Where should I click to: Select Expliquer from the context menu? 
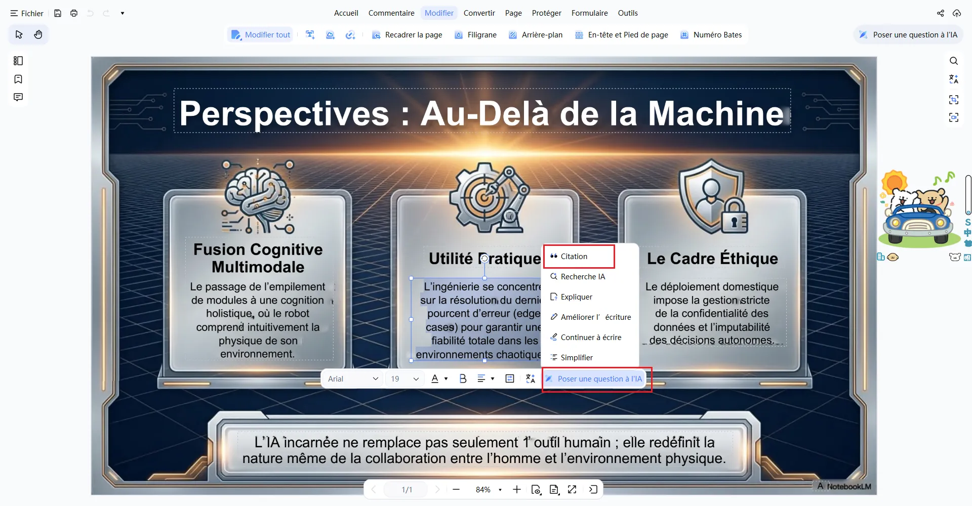[590, 297]
